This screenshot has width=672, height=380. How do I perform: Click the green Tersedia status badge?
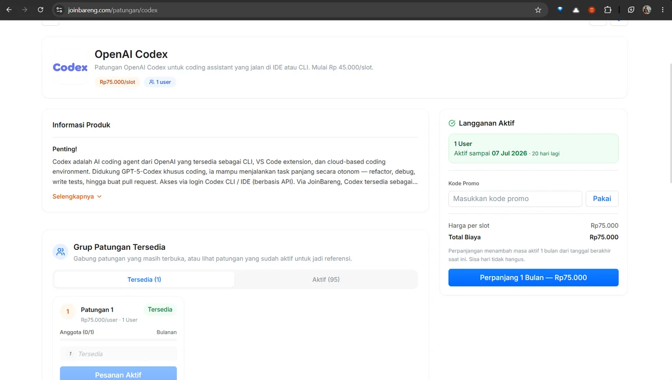pyautogui.click(x=160, y=310)
